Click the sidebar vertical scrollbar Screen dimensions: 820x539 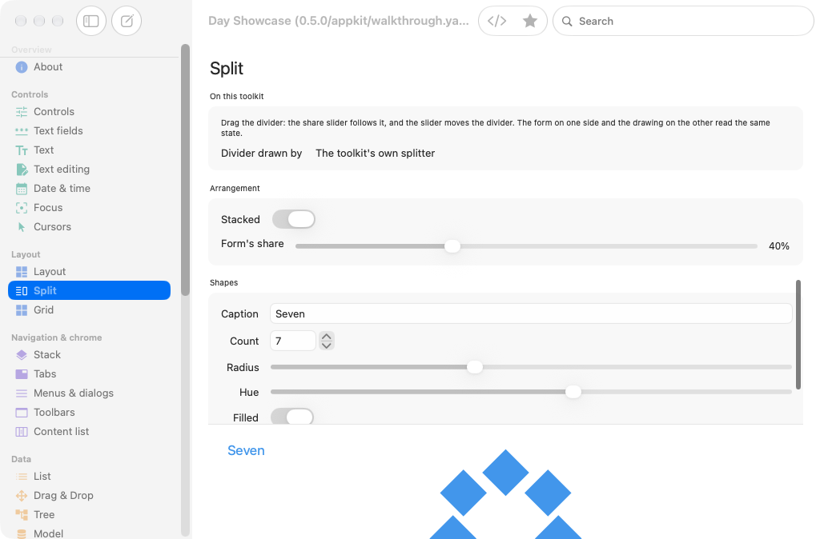185,170
